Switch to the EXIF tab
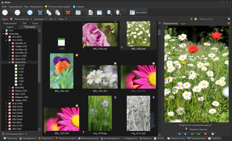This screenshot has height=141, width=232. click(24, 23)
